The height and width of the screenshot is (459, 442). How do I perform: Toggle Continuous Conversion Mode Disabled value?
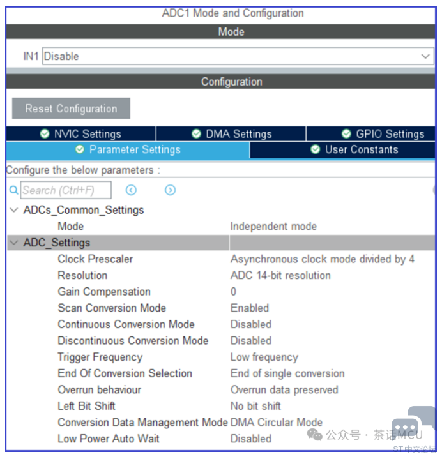click(x=251, y=324)
